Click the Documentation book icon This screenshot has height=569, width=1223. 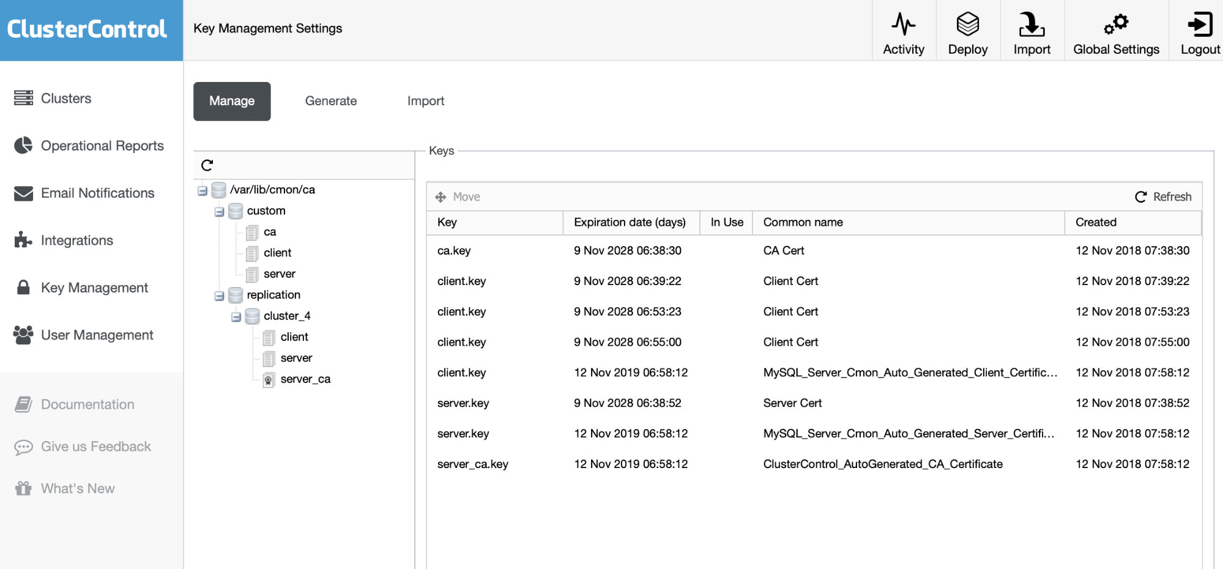[23, 404]
